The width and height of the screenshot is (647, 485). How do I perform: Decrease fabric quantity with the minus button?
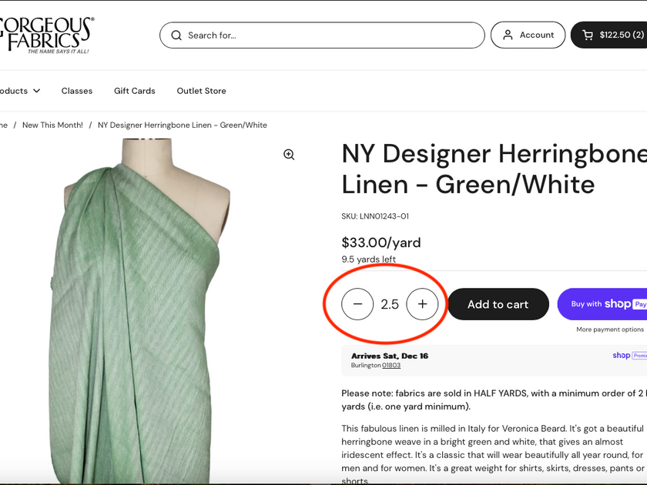[x=357, y=304]
